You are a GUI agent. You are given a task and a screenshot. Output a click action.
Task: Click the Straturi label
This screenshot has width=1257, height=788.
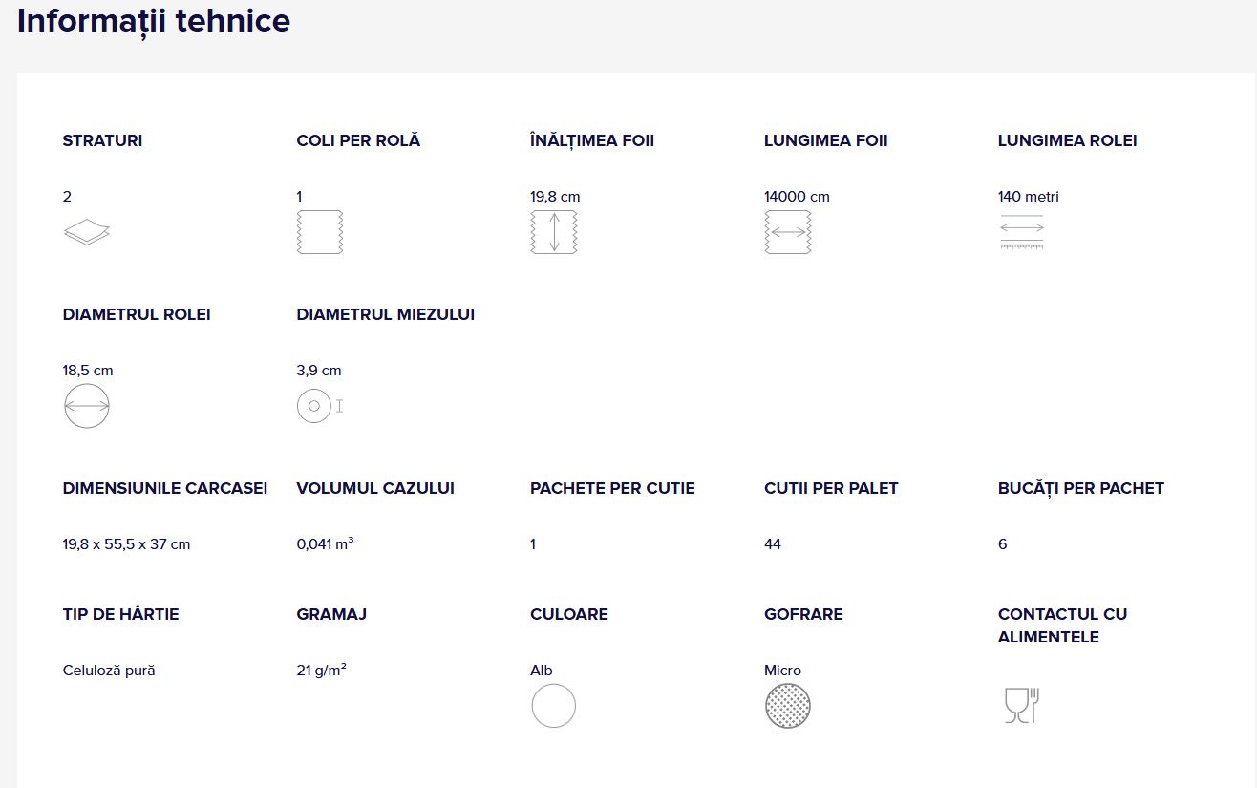pyautogui.click(x=102, y=140)
